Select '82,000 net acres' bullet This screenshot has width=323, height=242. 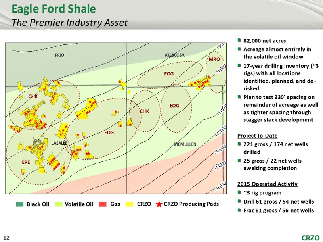point(264,41)
